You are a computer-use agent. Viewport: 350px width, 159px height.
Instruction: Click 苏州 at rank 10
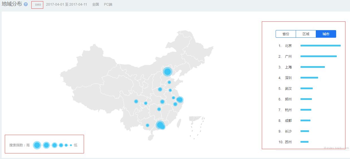pyautogui.click(x=288, y=142)
